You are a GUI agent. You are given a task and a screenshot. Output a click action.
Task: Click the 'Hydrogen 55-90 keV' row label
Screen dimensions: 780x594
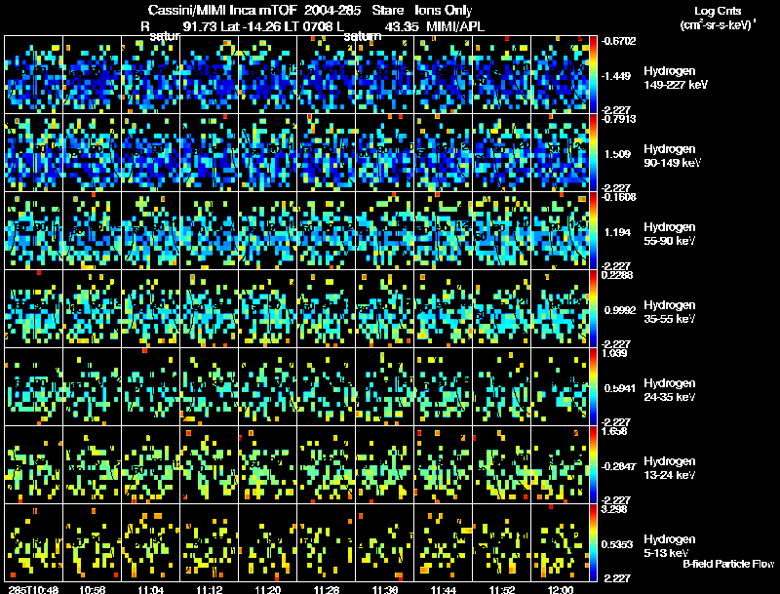pos(669,234)
